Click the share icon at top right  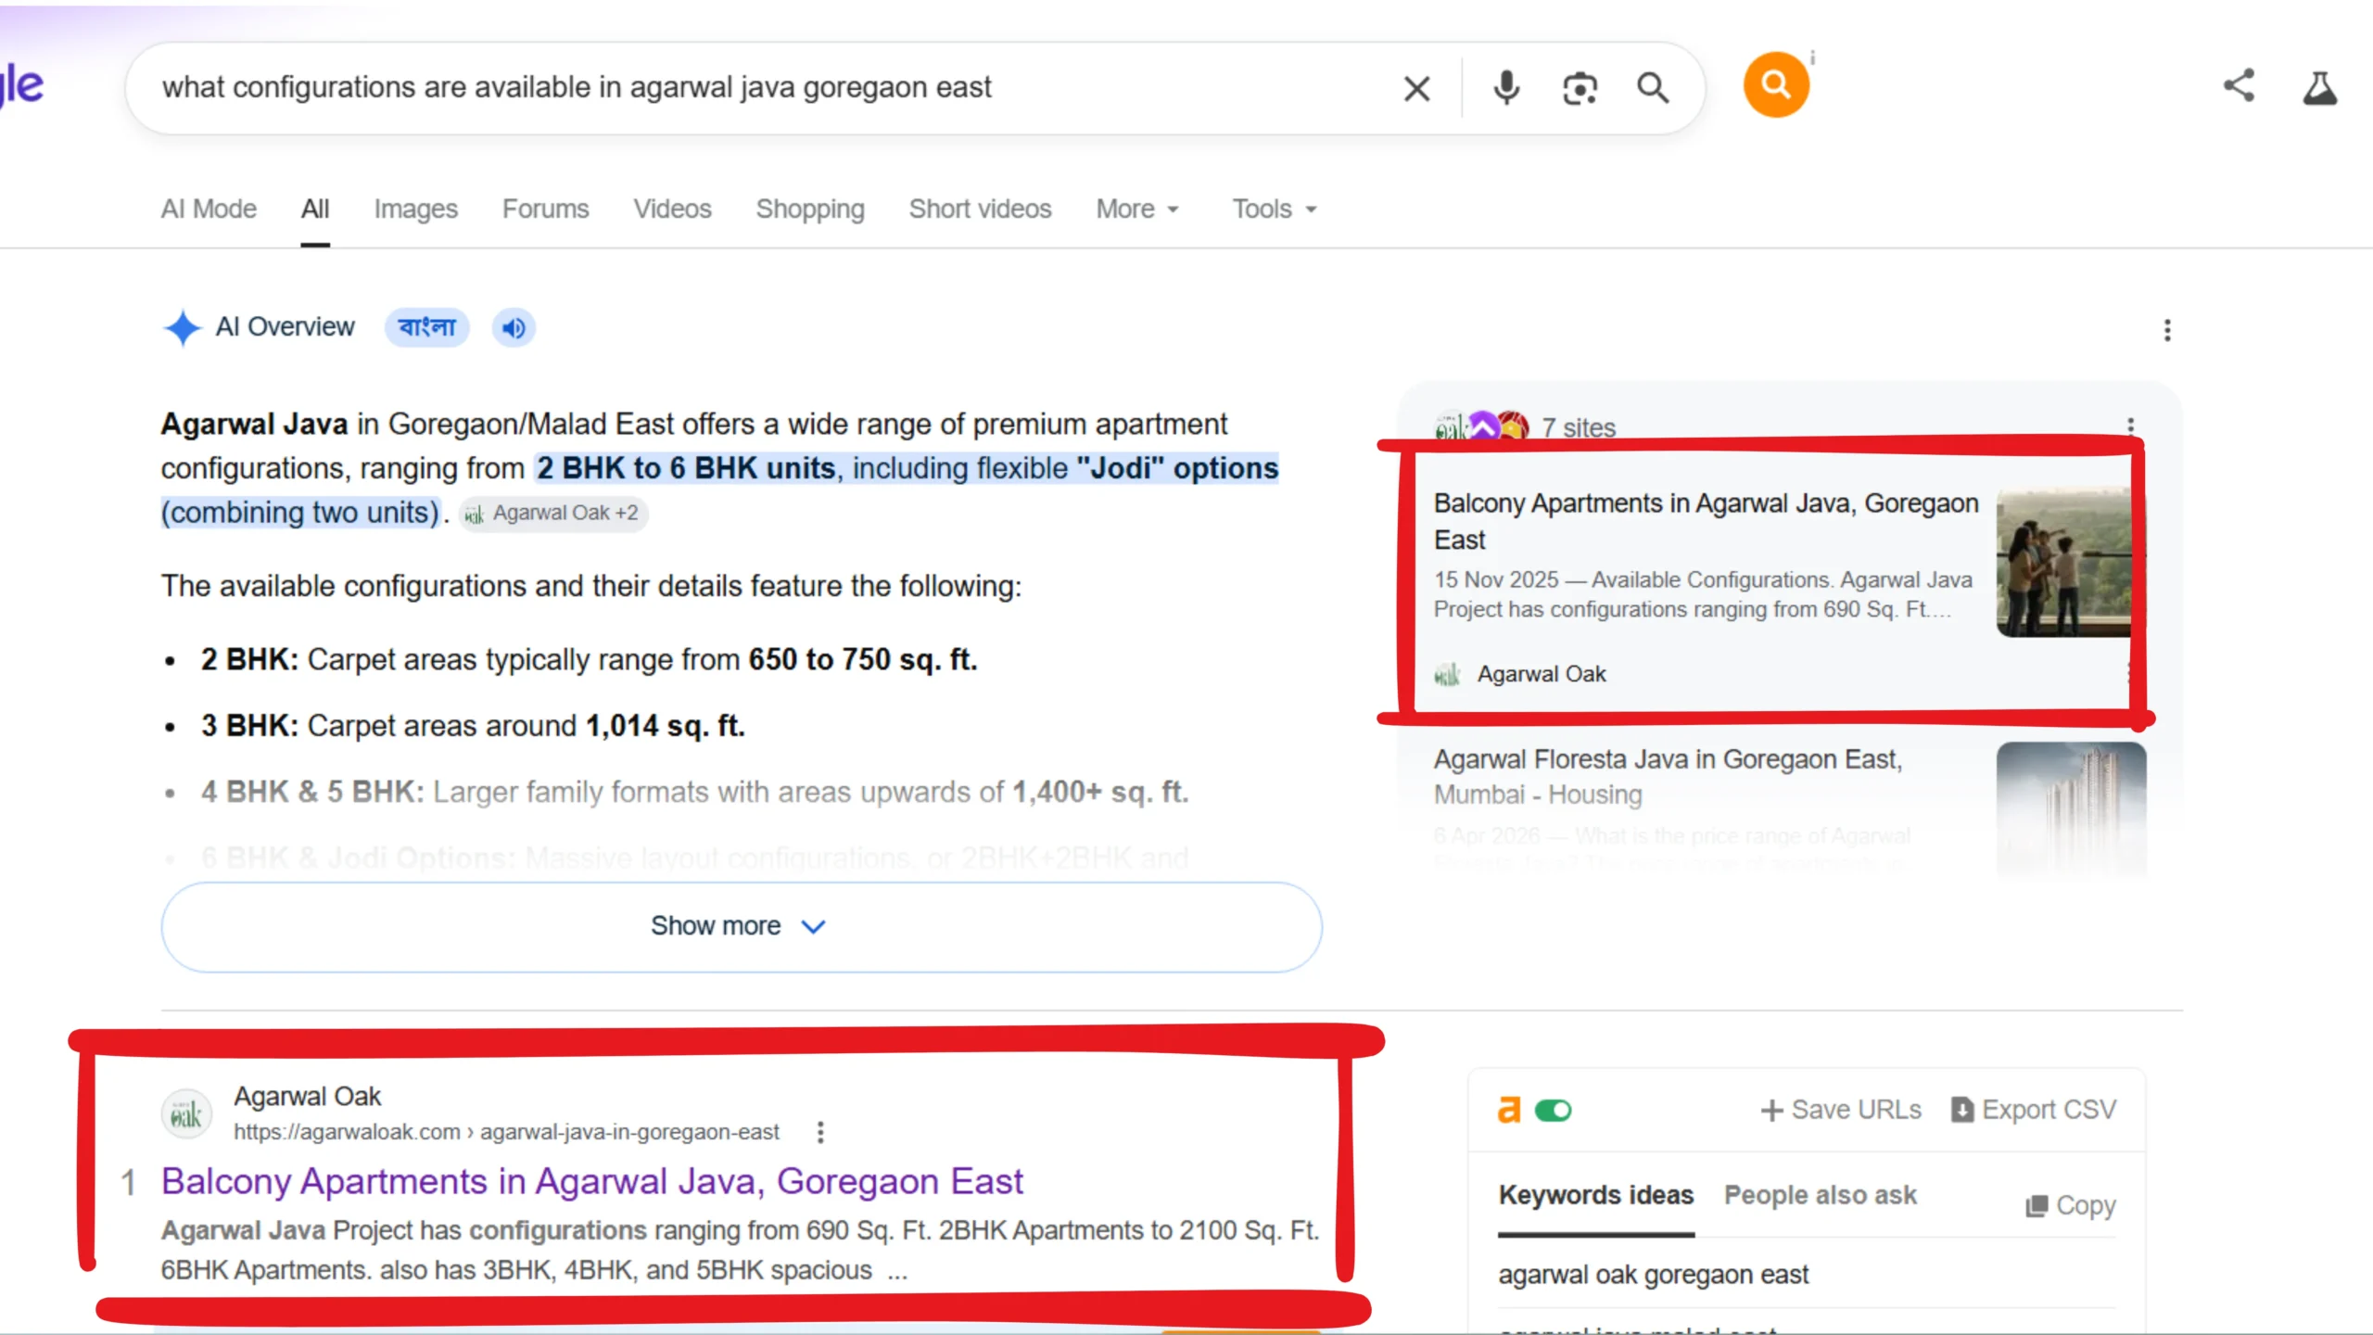coord(2239,86)
